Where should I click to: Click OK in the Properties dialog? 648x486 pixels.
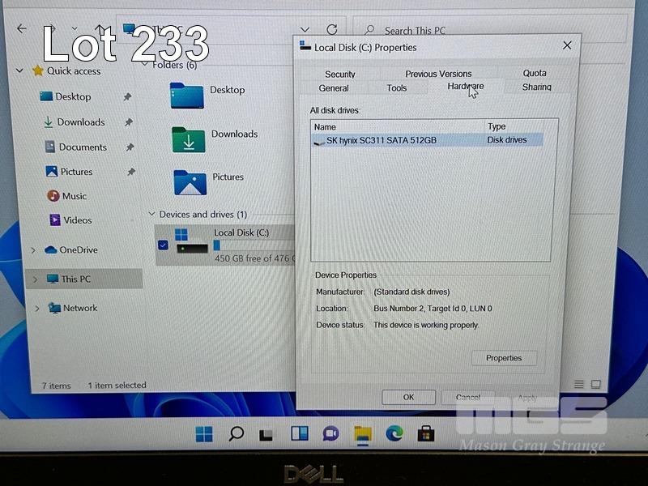tap(408, 397)
